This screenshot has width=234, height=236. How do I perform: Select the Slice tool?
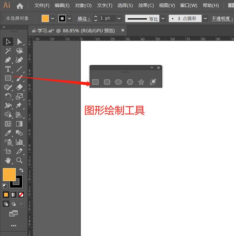pos(19,151)
